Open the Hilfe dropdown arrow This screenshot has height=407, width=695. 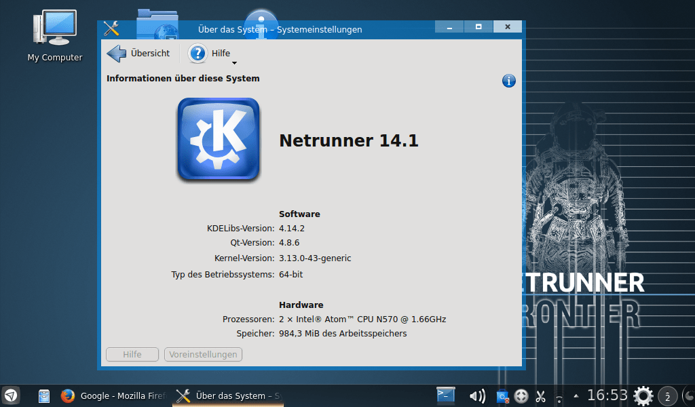[234, 62]
